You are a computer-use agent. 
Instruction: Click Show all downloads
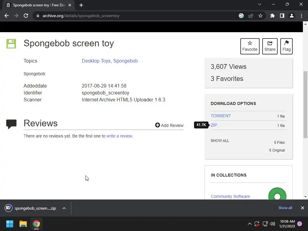coord(285,208)
